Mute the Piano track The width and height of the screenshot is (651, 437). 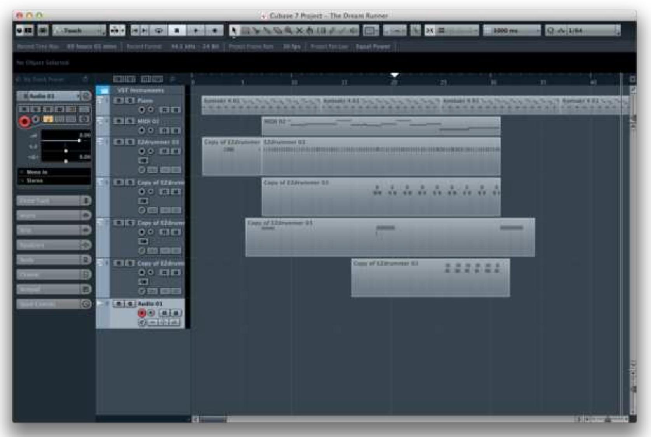[x=118, y=101]
